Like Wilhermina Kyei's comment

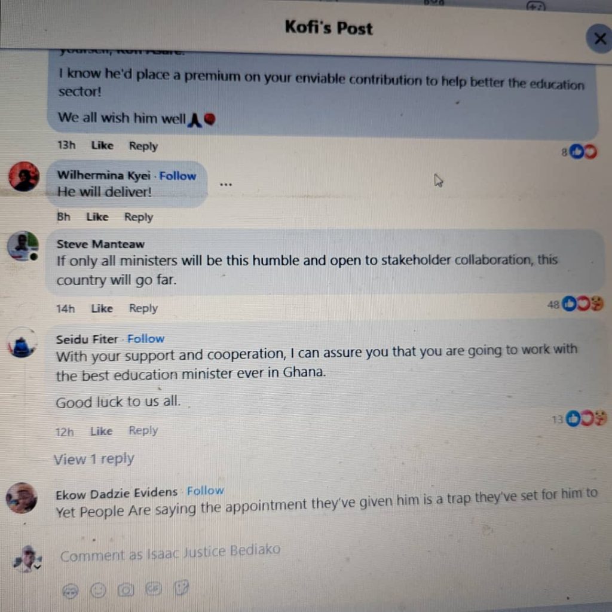(97, 217)
